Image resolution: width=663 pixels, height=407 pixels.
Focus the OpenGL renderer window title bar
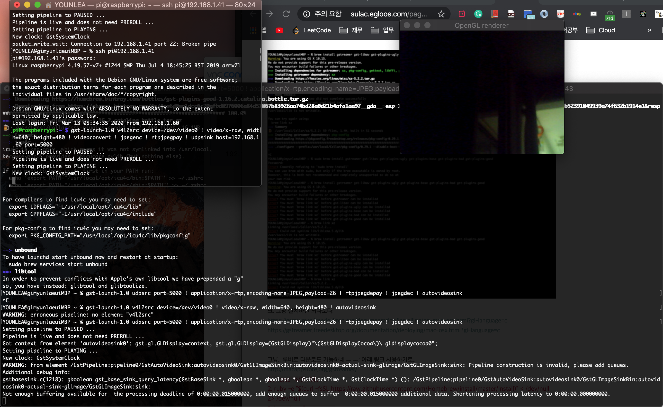(x=482, y=25)
